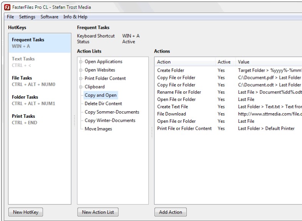This screenshot has width=302, height=221.
Task: Expand the Print Folder Content node
Action: click(81, 79)
